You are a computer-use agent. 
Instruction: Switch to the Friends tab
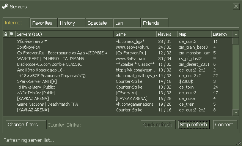pos(154,23)
